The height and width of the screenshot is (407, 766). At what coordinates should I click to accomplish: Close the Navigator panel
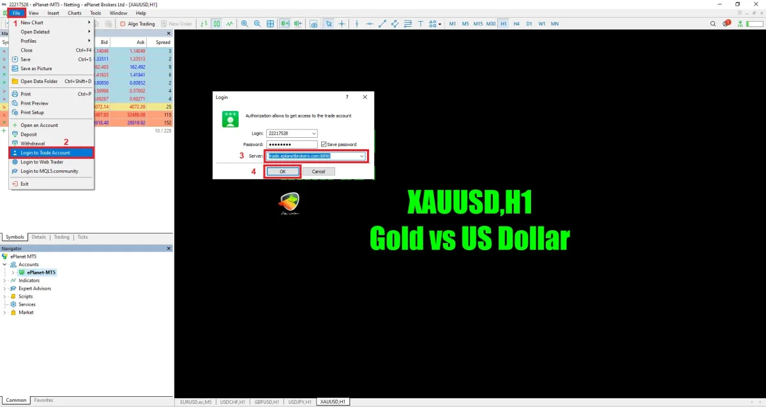pyautogui.click(x=169, y=248)
